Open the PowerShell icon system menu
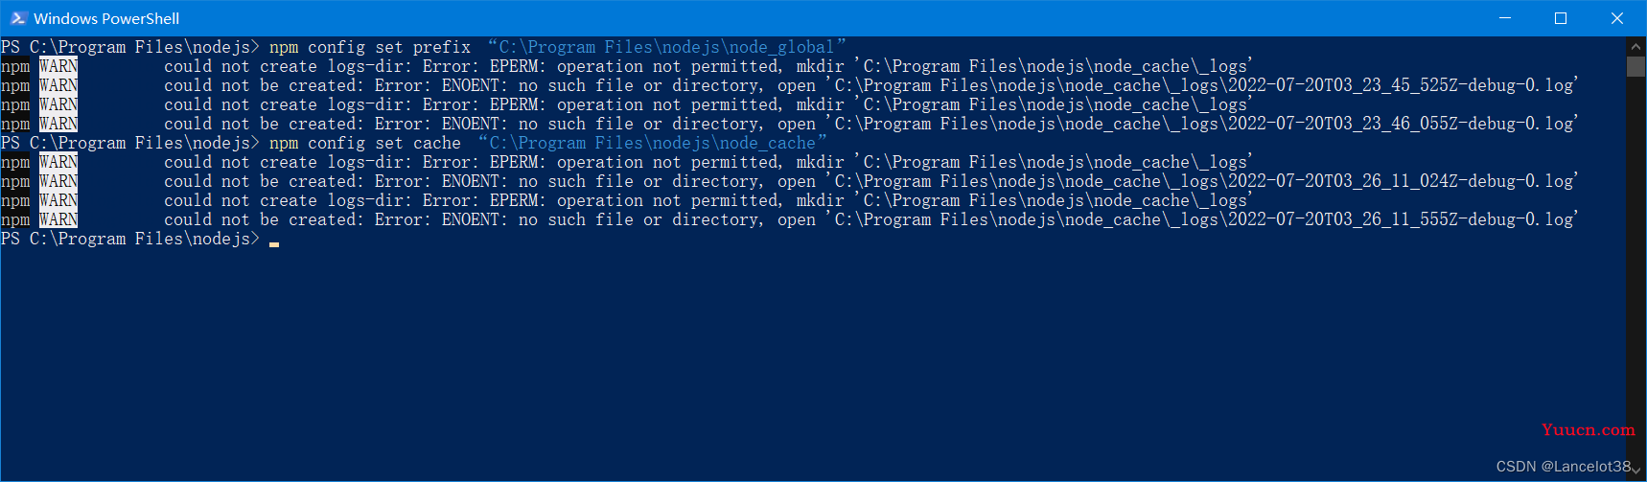This screenshot has width=1647, height=482. click(18, 18)
